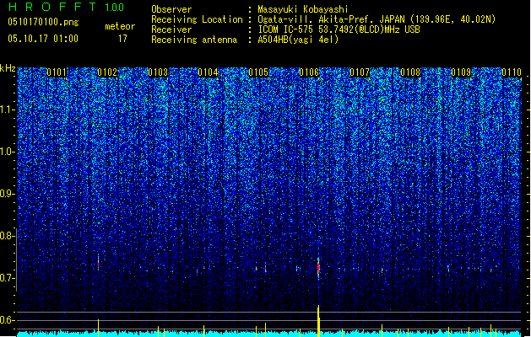
Task: Click the Ogata-vill. Akita-Pref. JAPAN location text
Action: coord(377,19)
